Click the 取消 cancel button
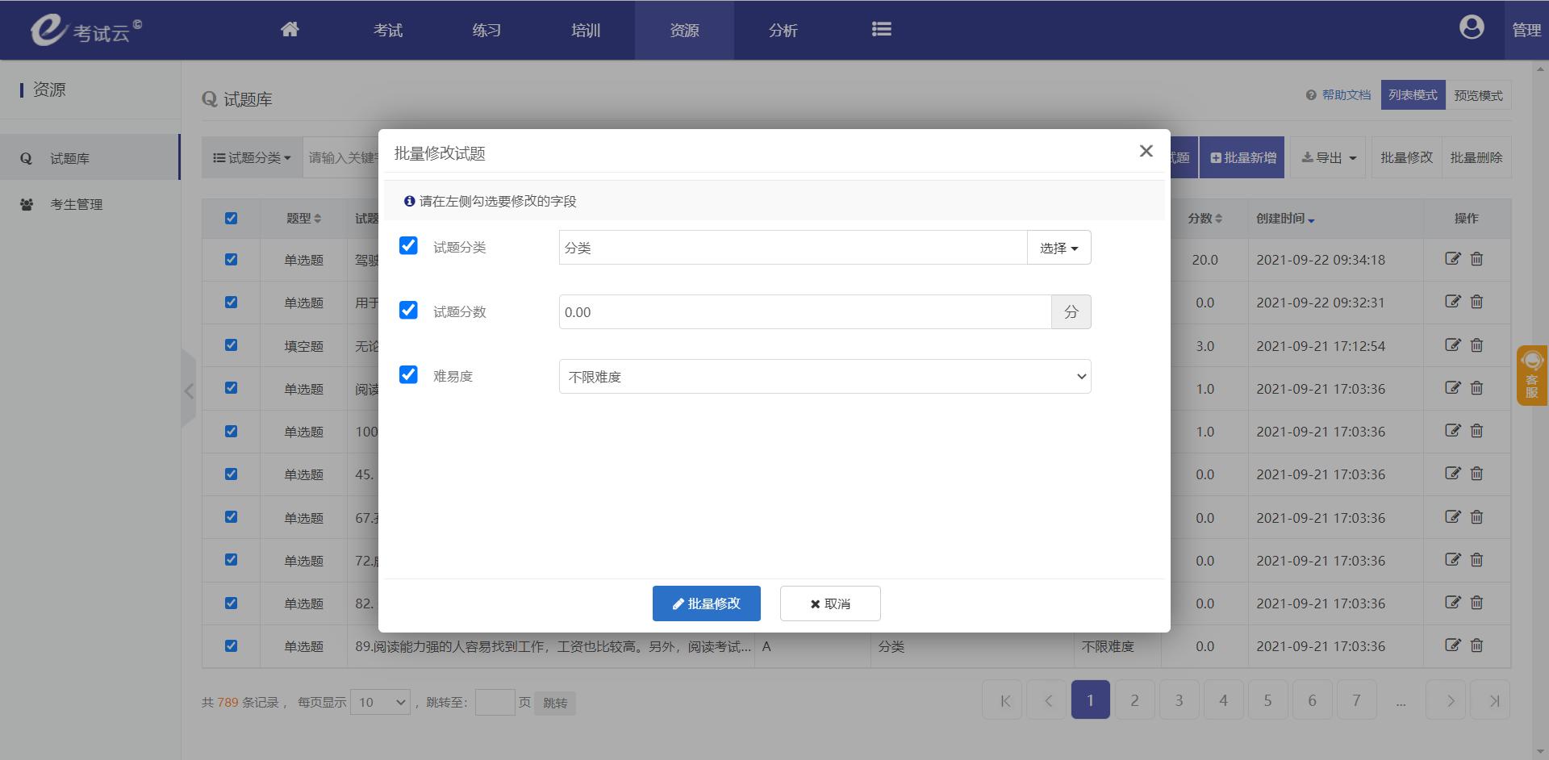Viewport: 1549px width, 760px height. [x=829, y=603]
